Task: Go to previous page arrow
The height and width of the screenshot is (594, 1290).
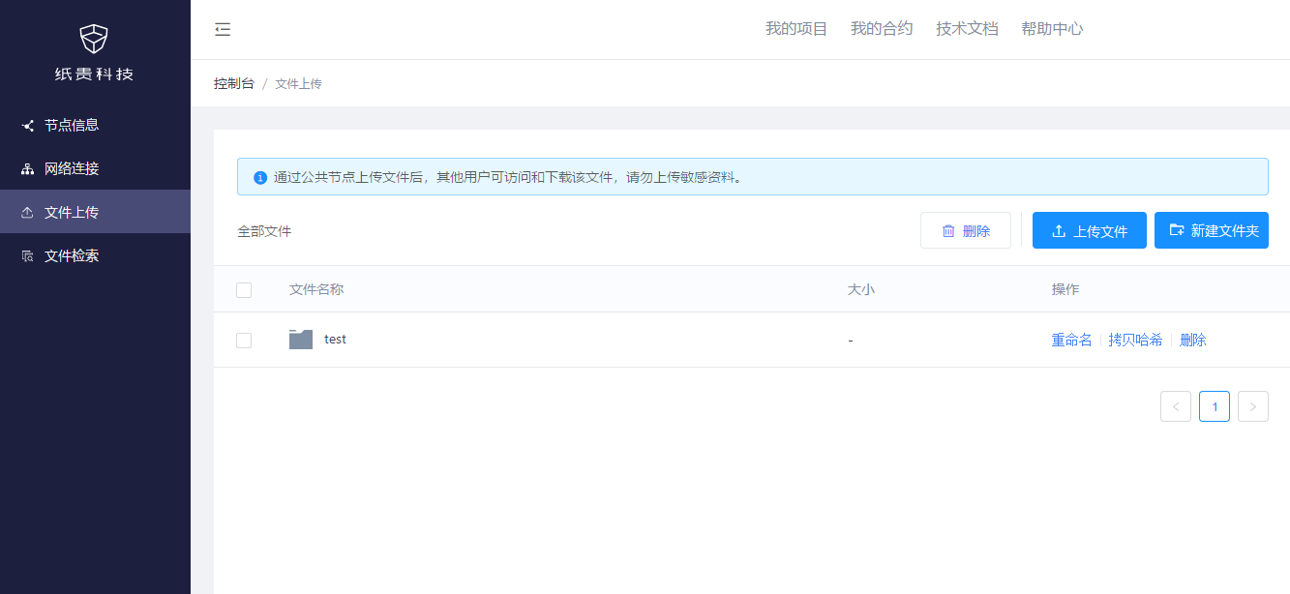Action: (x=1176, y=407)
